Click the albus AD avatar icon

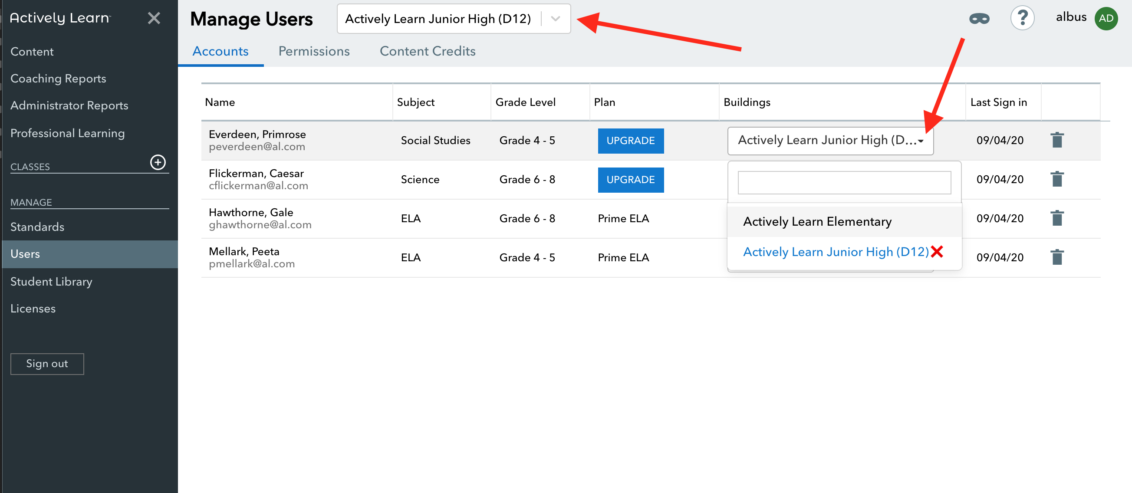(x=1106, y=19)
